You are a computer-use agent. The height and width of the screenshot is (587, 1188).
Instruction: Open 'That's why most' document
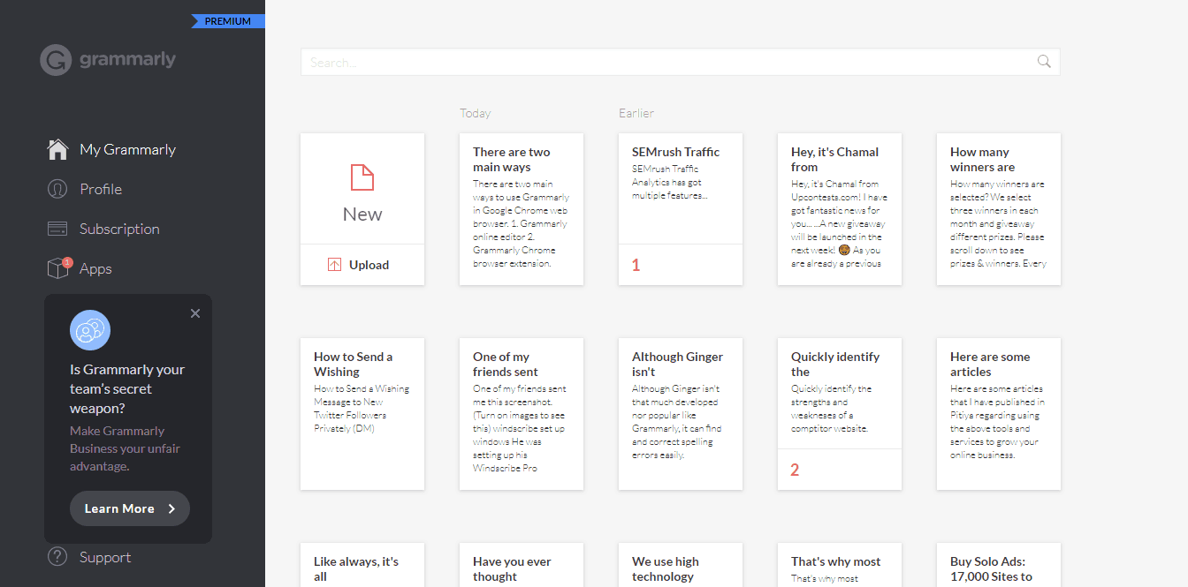pyautogui.click(x=840, y=565)
